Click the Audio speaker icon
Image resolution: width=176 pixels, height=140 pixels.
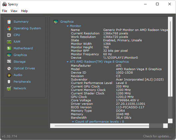pyautogui.click(x=9, y=75)
